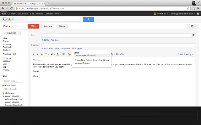Open gear settings dropdown below search bar
This screenshot has width=201, height=125.
pyautogui.click(x=193, y=26)
